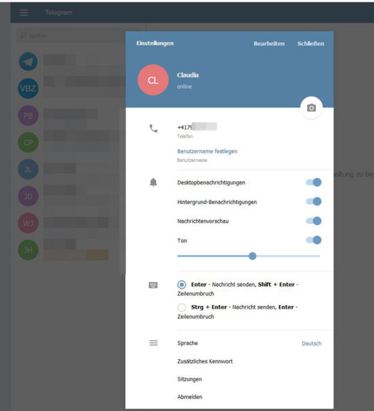Open the hamburger menu beside the Telegram title

[24, 12]
